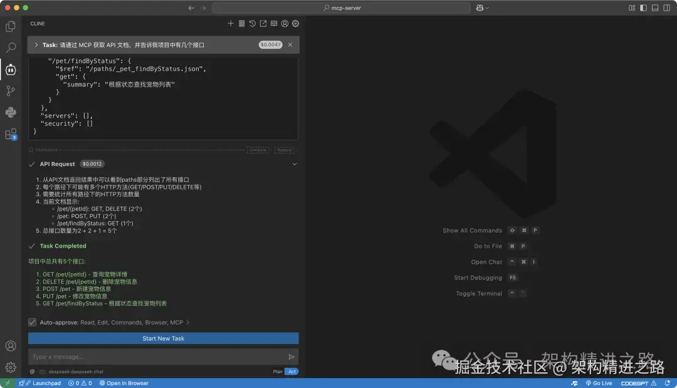Image resolution: width=677 pixels, height=388 pixels.
Task: Click the CODEGPT status bar item
Action: pos(639,383)
